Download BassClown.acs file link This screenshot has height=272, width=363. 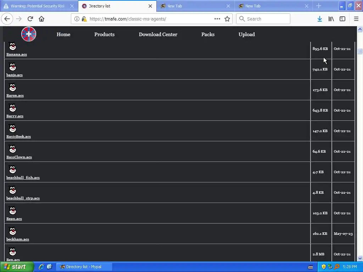(19, 157)
